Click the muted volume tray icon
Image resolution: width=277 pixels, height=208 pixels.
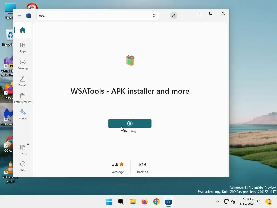coord(233,201)
